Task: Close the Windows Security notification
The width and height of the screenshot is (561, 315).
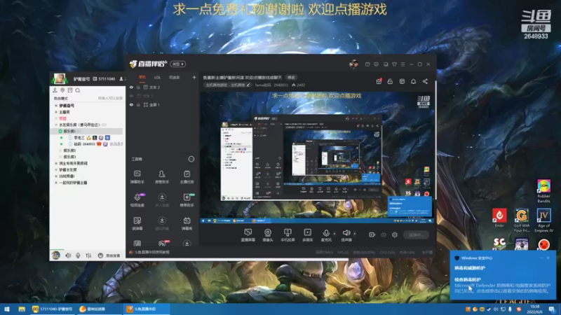Action: (x=548, y=258)
